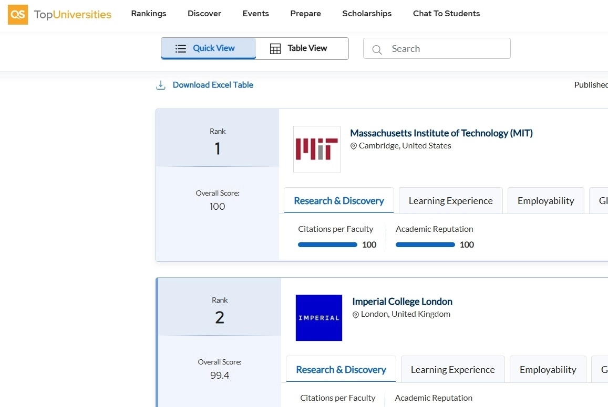
Task: Click the download arrow icon
Action: point(161,85)
